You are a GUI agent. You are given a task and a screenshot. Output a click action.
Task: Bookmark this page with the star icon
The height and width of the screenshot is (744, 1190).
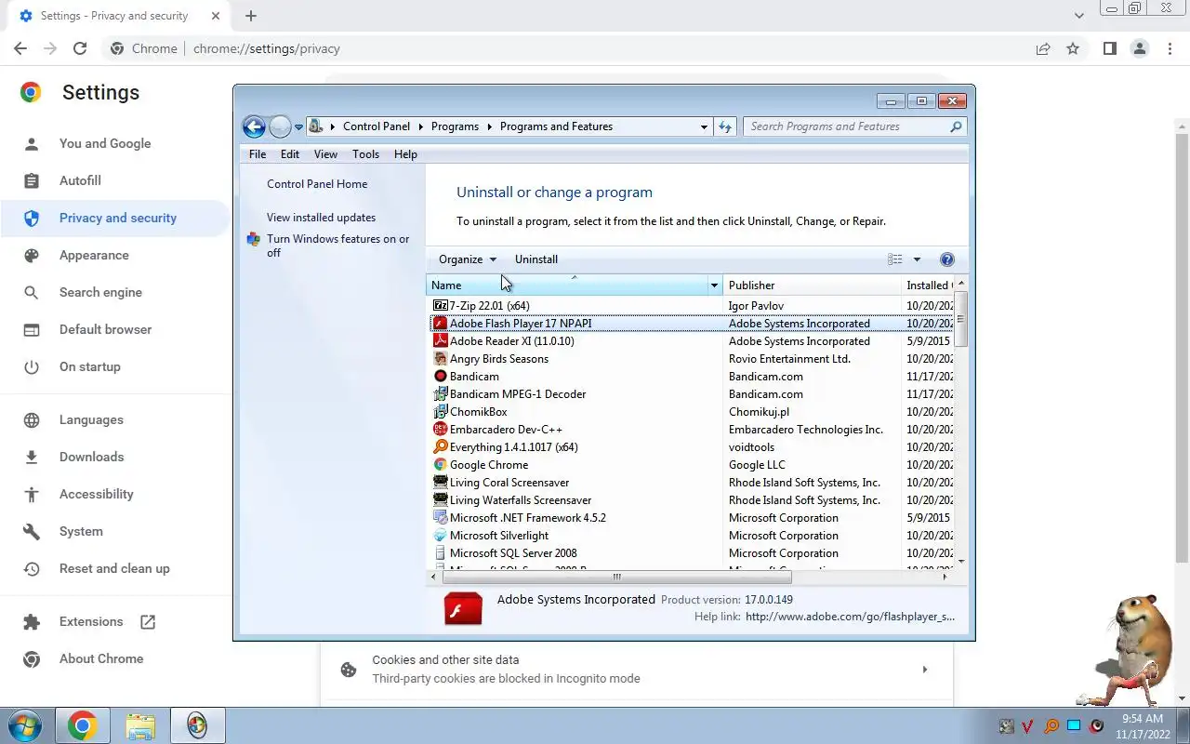1073,48
